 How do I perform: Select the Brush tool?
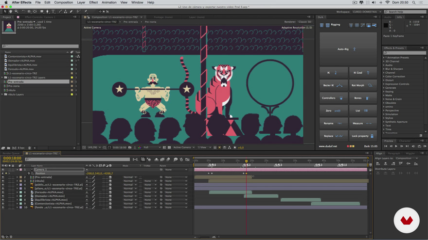pyautogui.click(x=60, y=12)
